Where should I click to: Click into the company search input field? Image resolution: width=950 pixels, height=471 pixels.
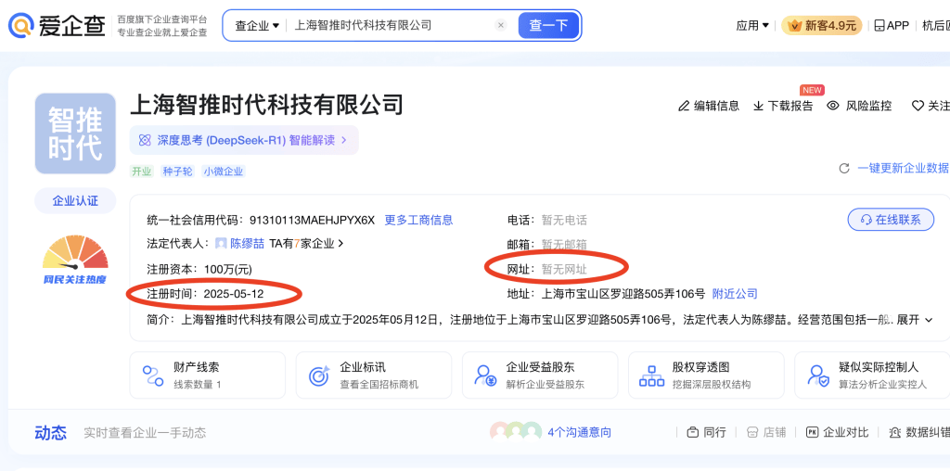pyautogui.click(x=390, y=26)
